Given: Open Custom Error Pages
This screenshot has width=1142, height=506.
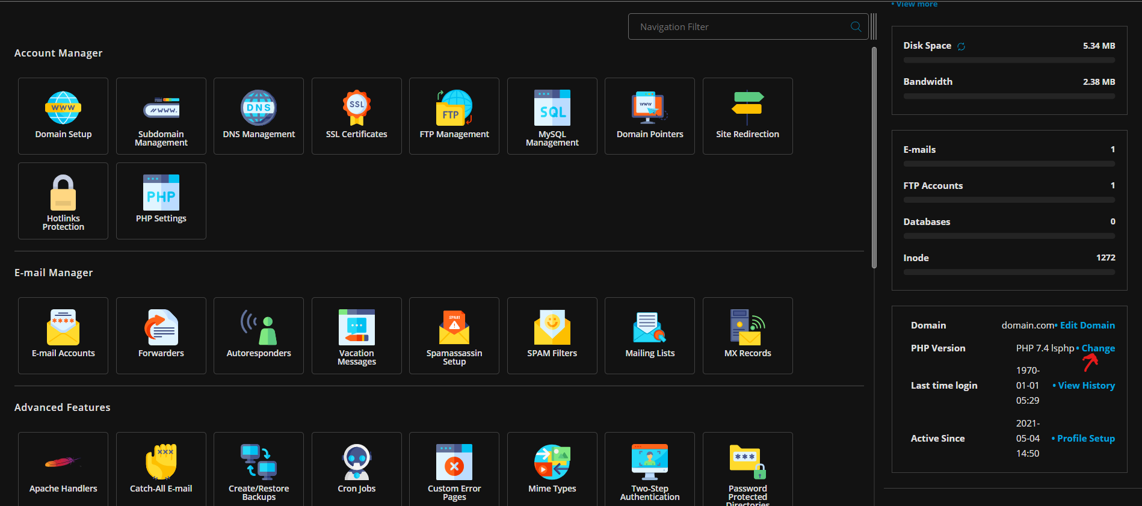Looking at the screenshot, I should 454,469.
